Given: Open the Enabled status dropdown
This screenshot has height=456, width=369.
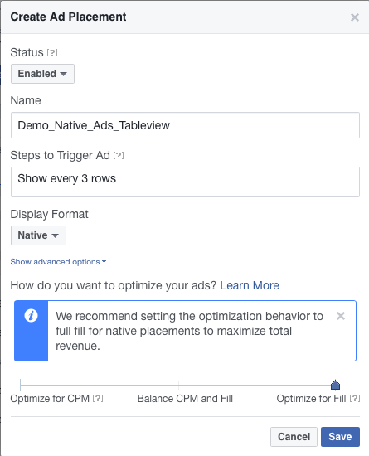Looking at the screenshot, I should click(42, 74).
